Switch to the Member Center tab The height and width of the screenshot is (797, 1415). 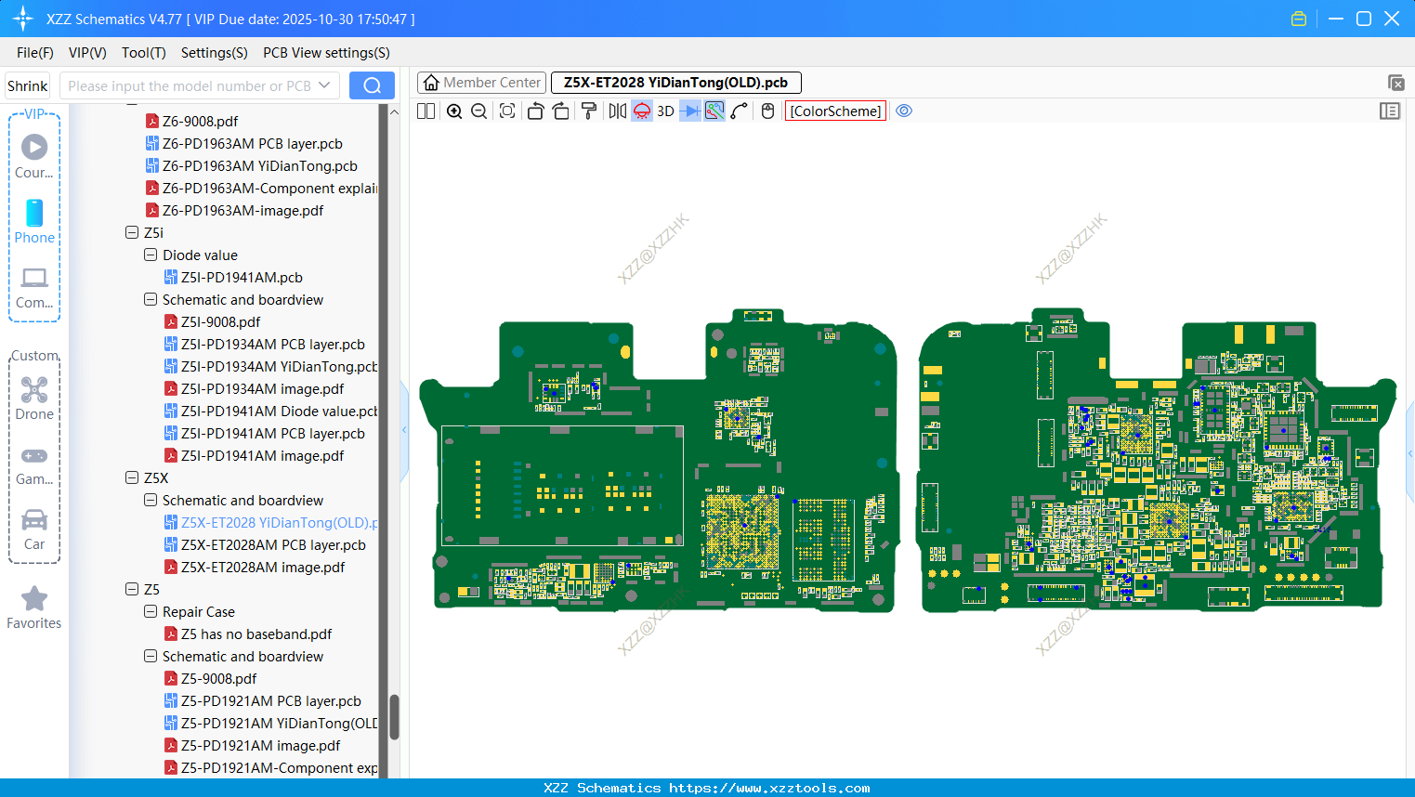click(482, 83)
